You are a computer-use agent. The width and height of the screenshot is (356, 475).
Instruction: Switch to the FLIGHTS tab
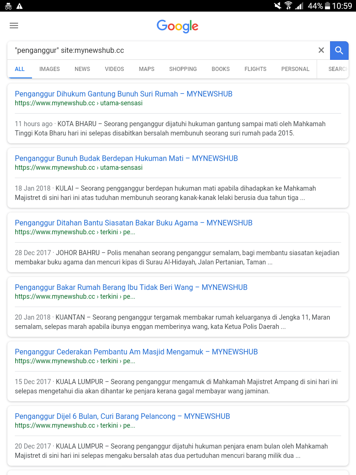pos(255,69)
